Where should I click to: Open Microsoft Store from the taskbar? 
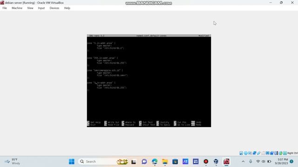click(x=175, y=161)
